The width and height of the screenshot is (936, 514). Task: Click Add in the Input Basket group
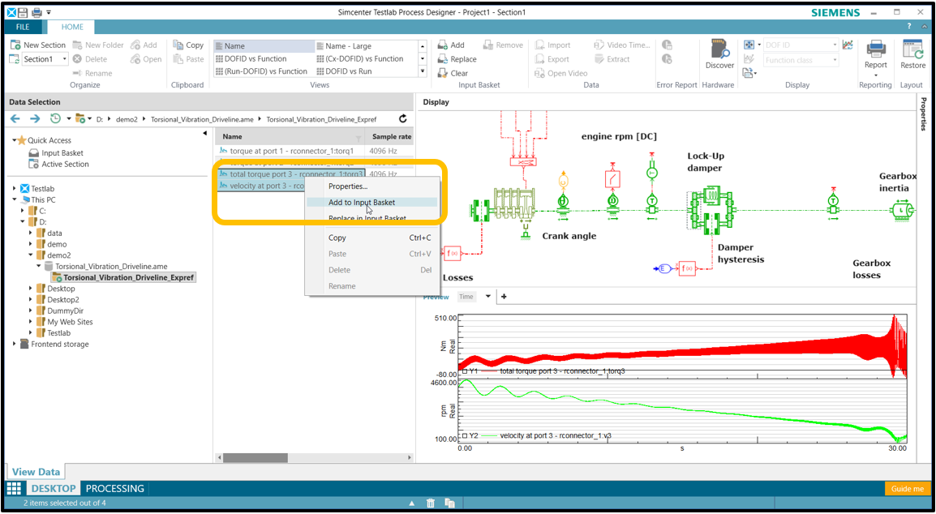point(451,45)
